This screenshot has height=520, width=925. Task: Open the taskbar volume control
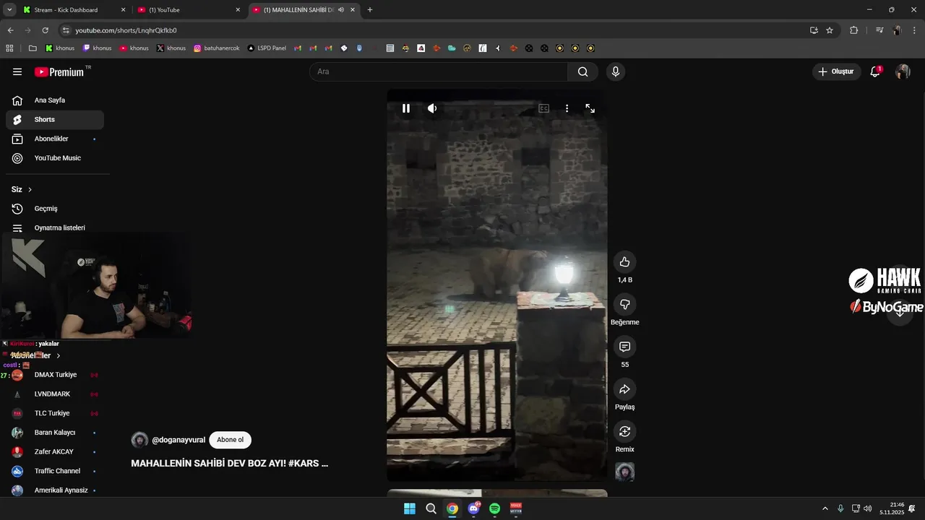867,508
